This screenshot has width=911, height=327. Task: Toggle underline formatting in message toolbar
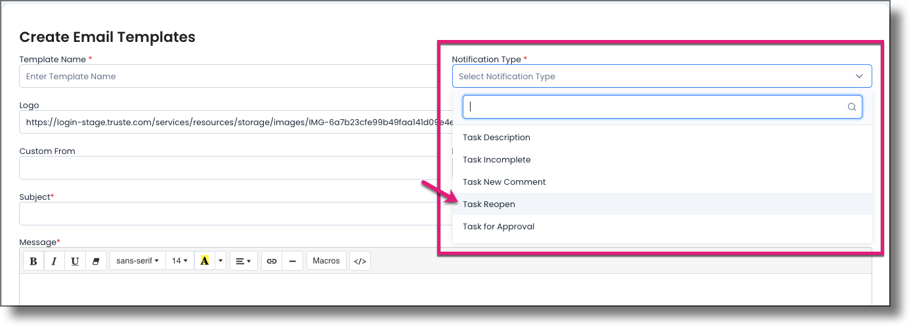click(75, 261)
